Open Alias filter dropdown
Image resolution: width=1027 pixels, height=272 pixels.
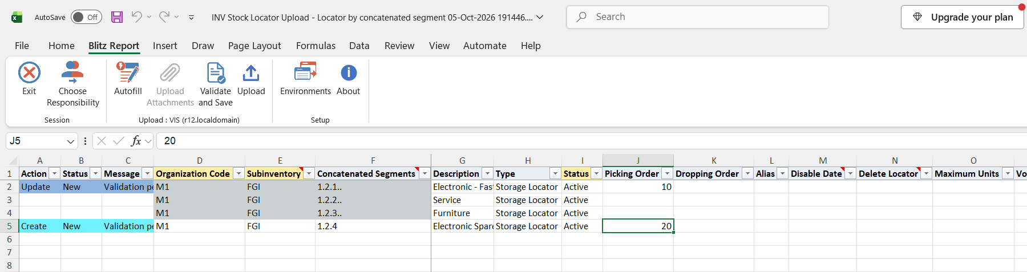coord(783,173)
